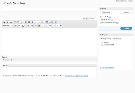Toggle italic formatting in the editor toolbar

(x=7, y=22)
